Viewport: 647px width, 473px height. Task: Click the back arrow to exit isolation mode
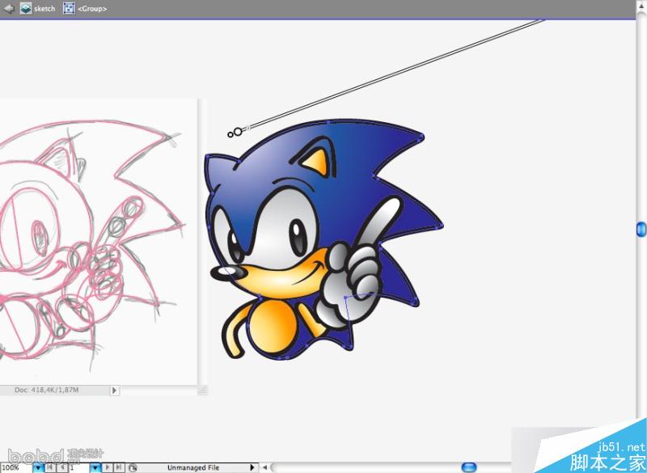[9, 8]
